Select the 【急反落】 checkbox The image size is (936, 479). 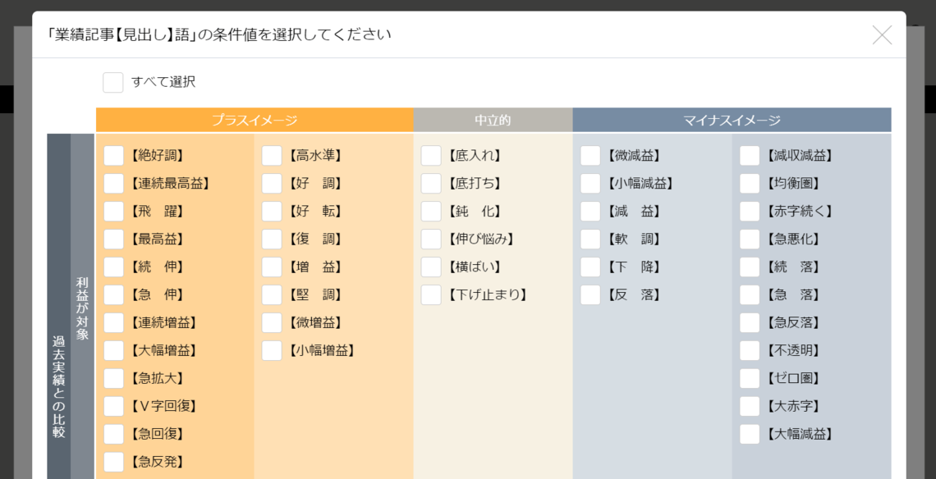(750, 322)
